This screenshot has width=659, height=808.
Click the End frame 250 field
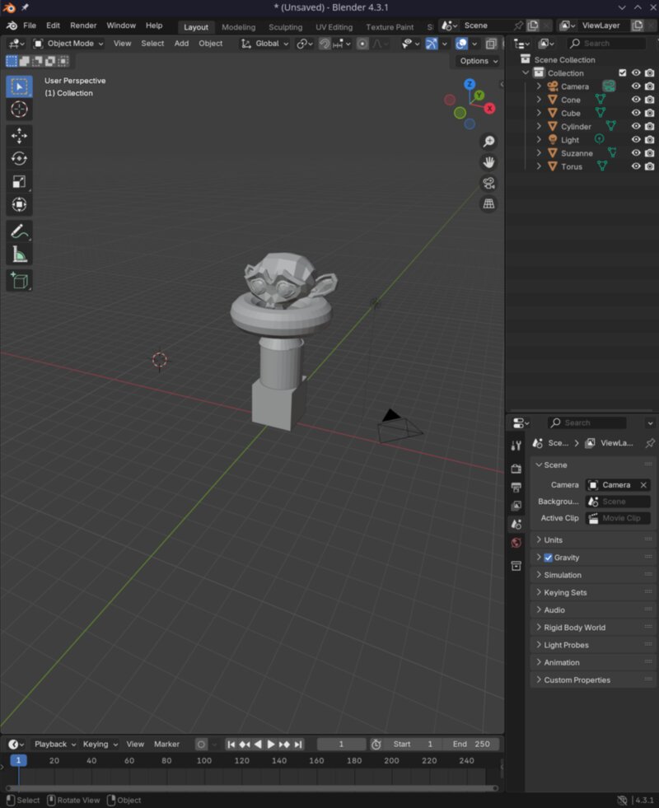pyautogui.click(x=471, y=744)
